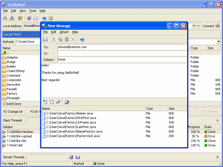
Task: Open help icon in New Message toolbar
Action: (x=82, y=40)
